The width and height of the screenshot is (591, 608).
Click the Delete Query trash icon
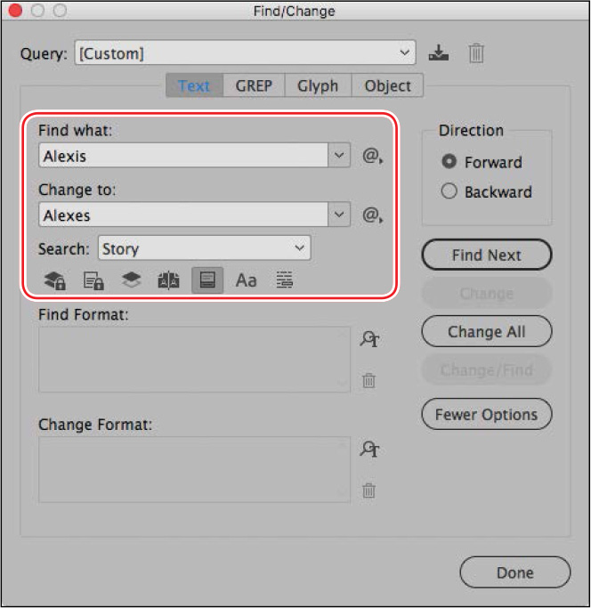click(x=476, y=53)
